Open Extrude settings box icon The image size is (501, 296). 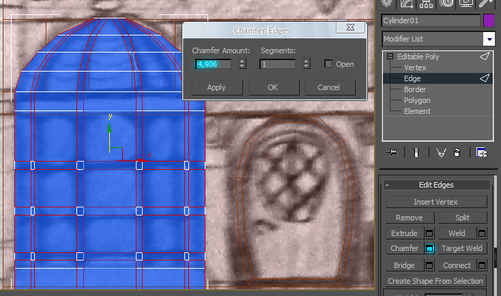429,233
